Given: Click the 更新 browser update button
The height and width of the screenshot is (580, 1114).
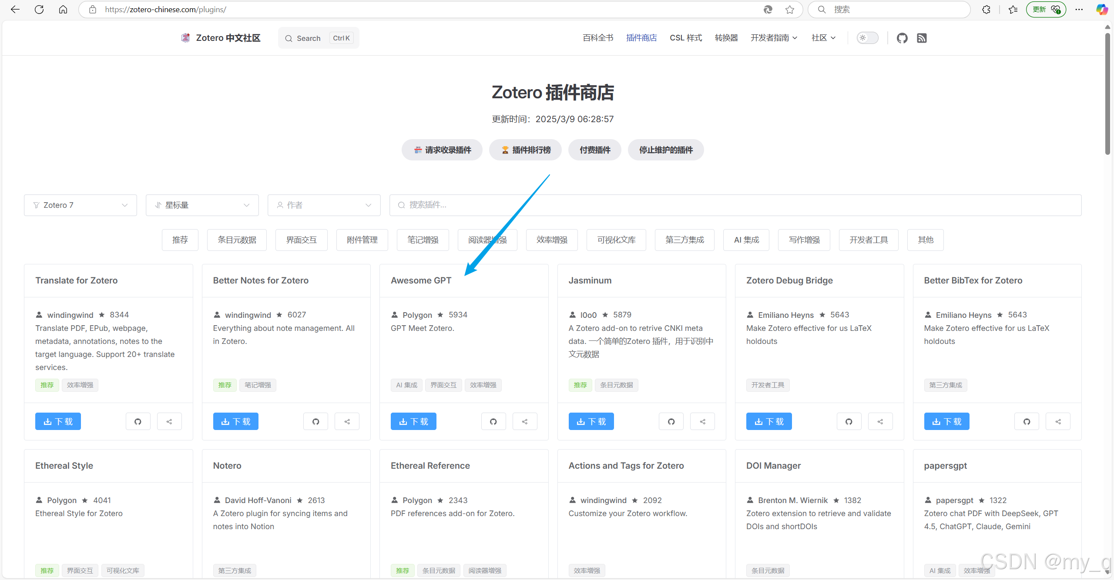Looking at the screenshot, I should pyautogui.click(x=1046, y=10).
